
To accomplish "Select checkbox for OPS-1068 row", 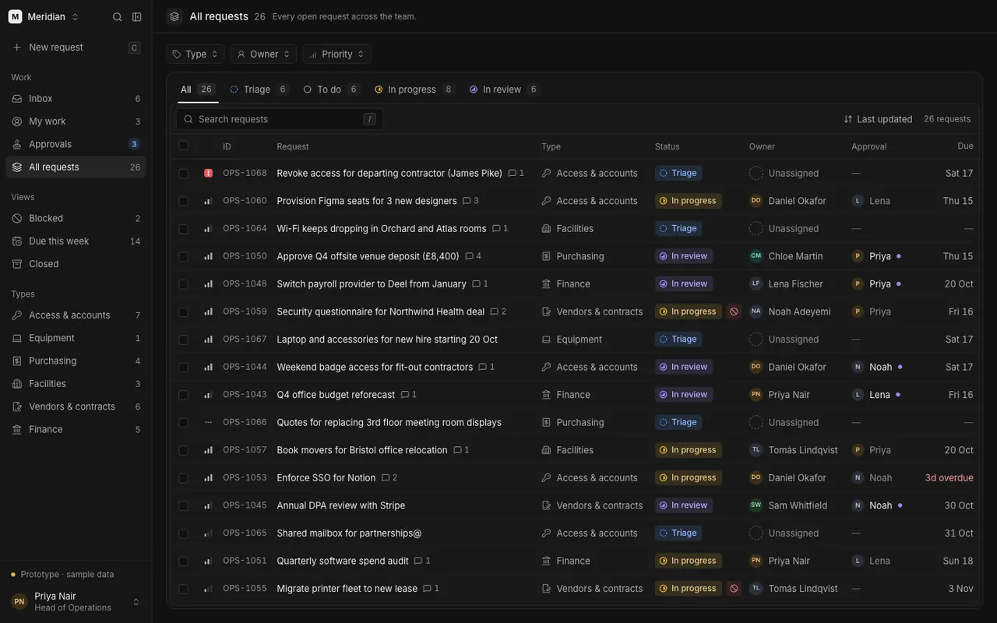I will tap(183, 173).
